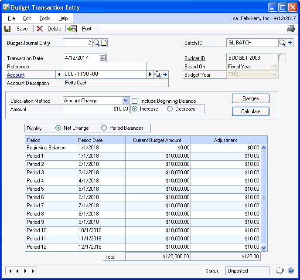Click the Batch ID expansion arrow
The width and height of the screenshot is (300, 280).
290,43
